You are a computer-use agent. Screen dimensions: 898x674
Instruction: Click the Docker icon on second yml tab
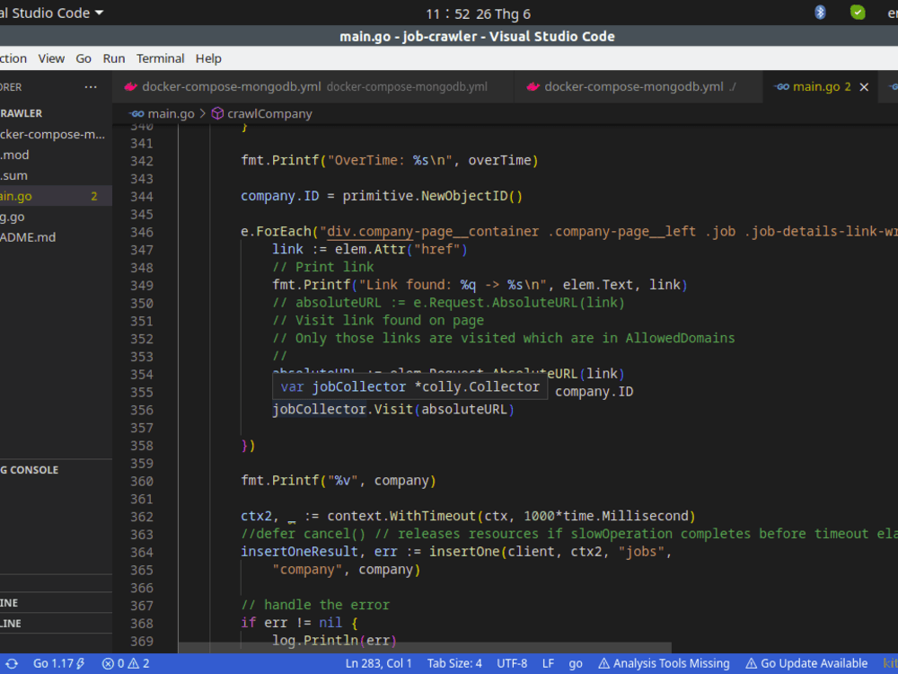pos(533,86)
